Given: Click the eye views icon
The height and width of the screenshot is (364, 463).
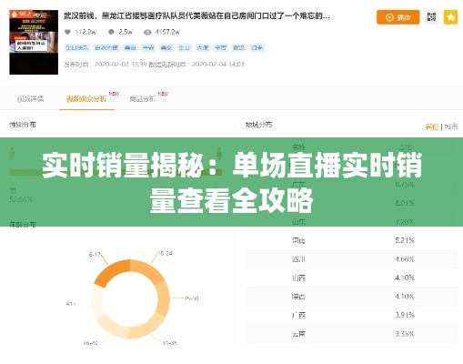Looking at the screenshot, I should point(147,32).
